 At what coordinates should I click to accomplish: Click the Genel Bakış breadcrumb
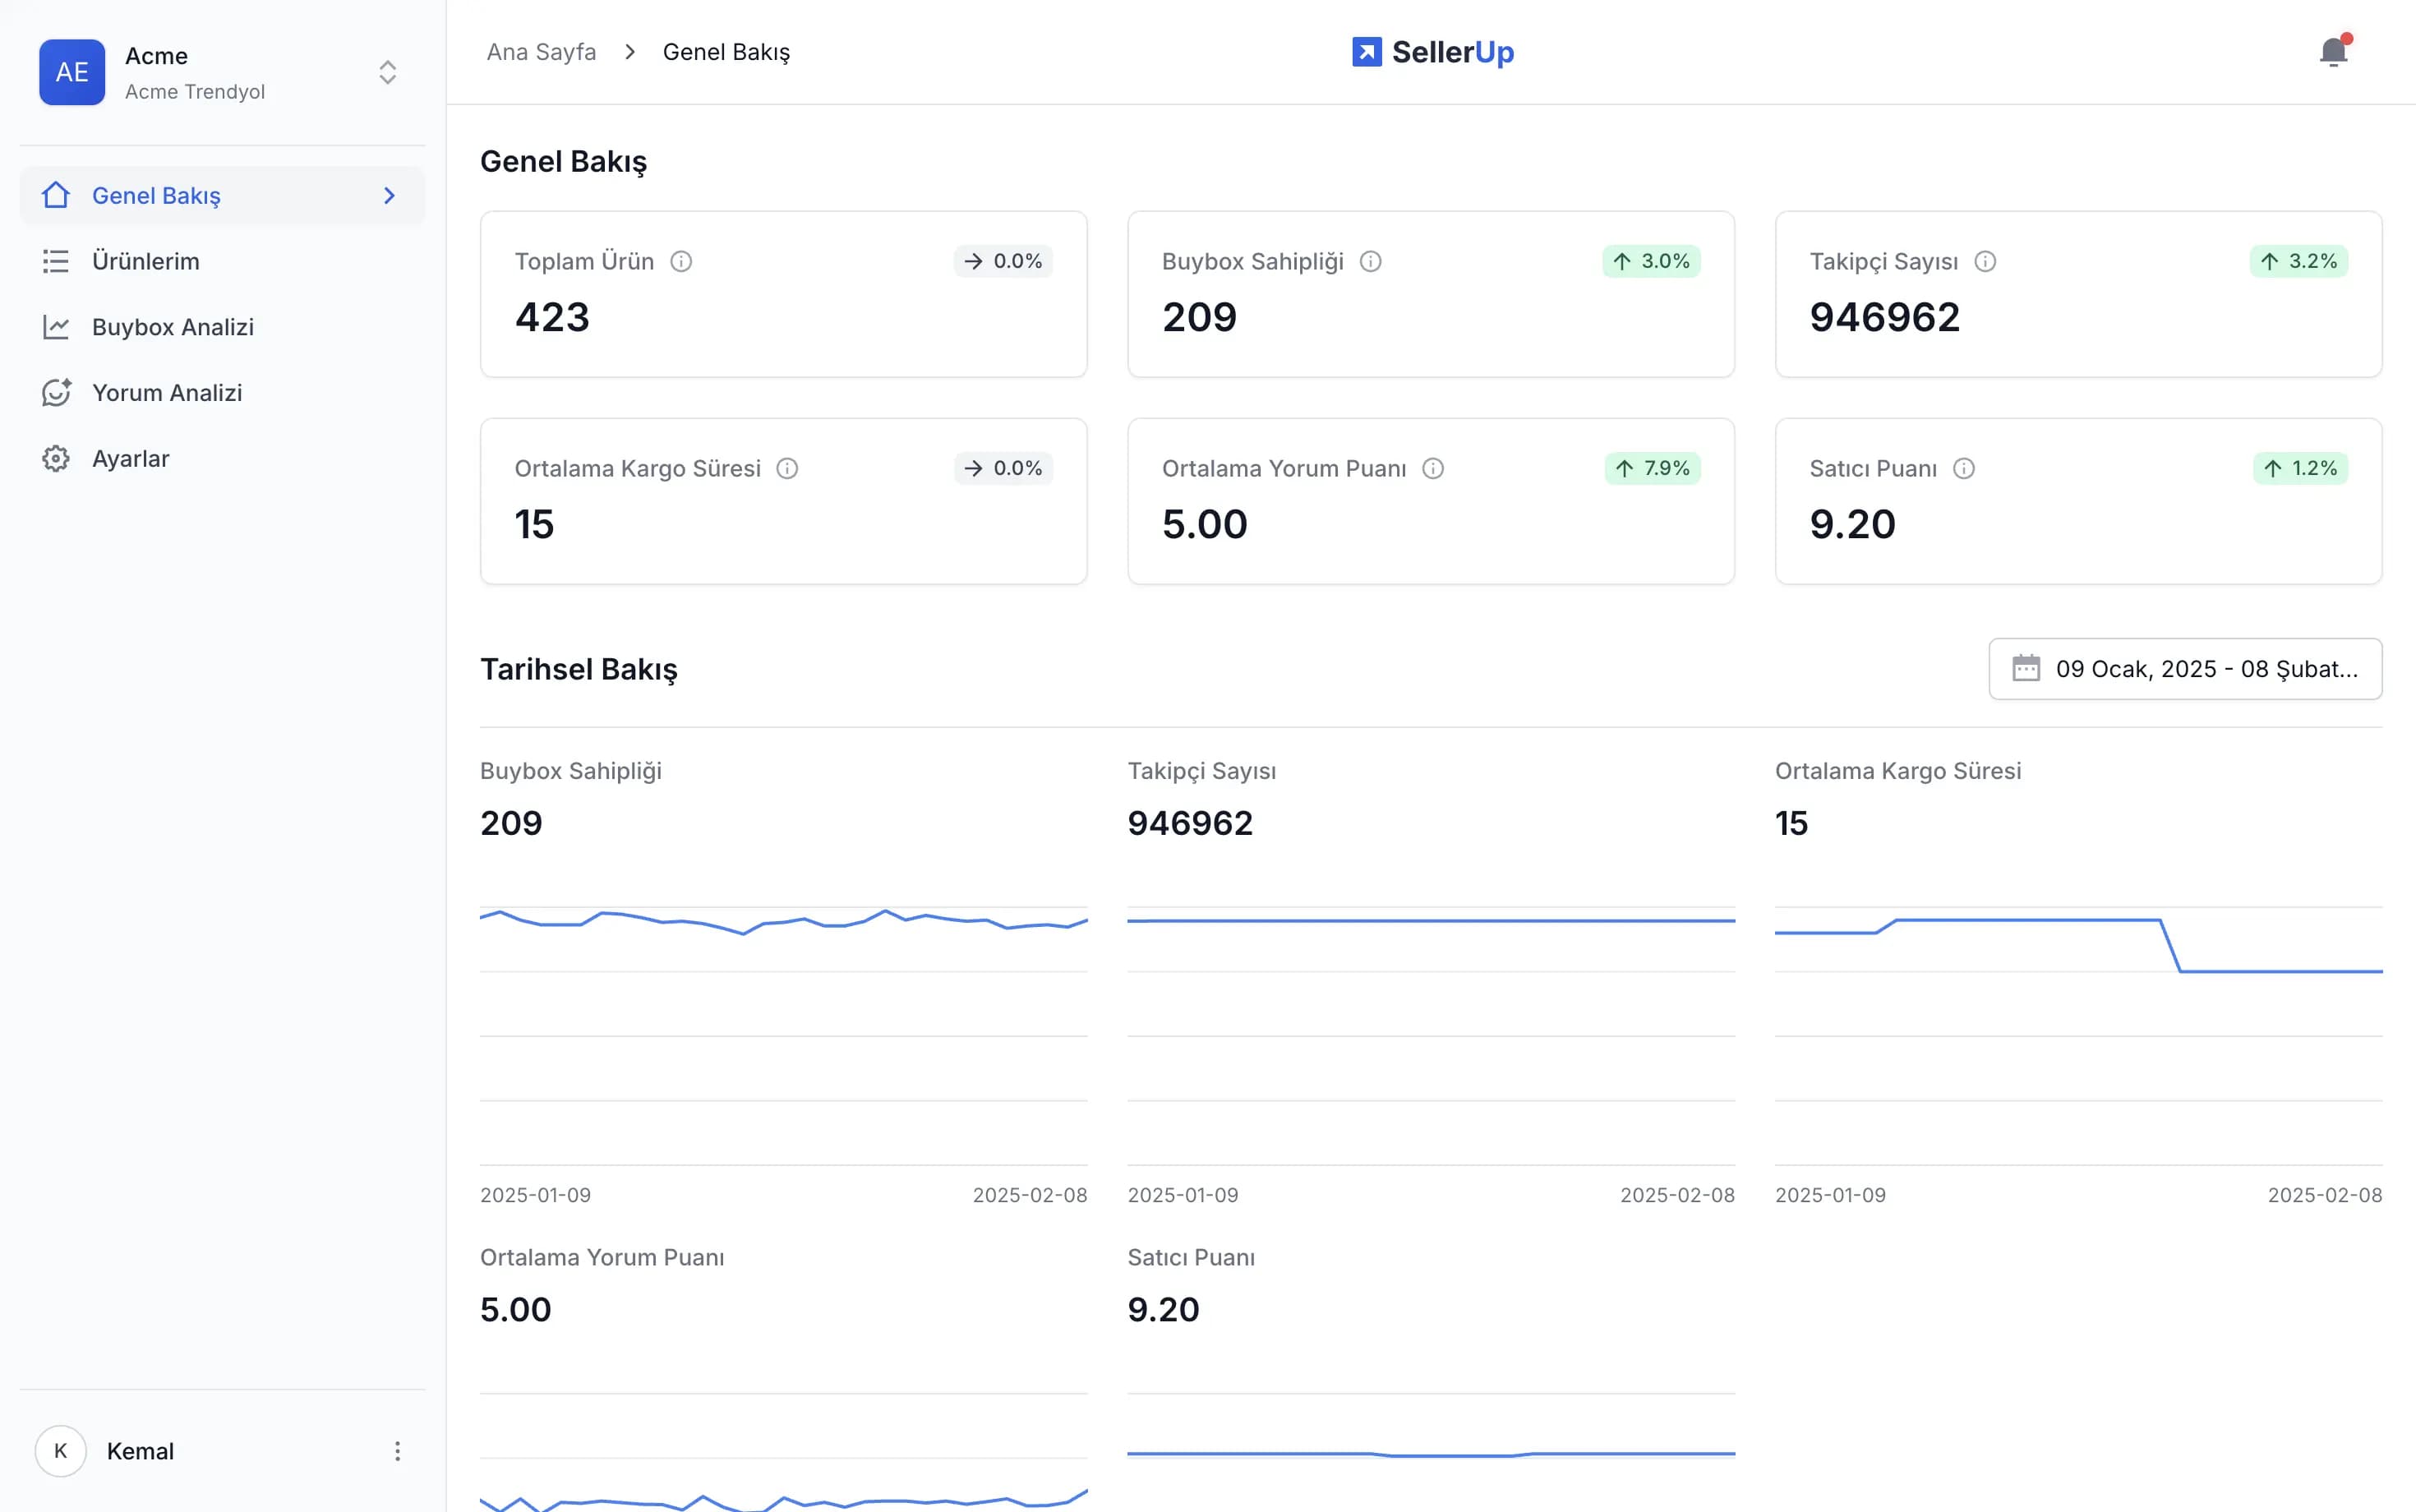click(726, 52)
